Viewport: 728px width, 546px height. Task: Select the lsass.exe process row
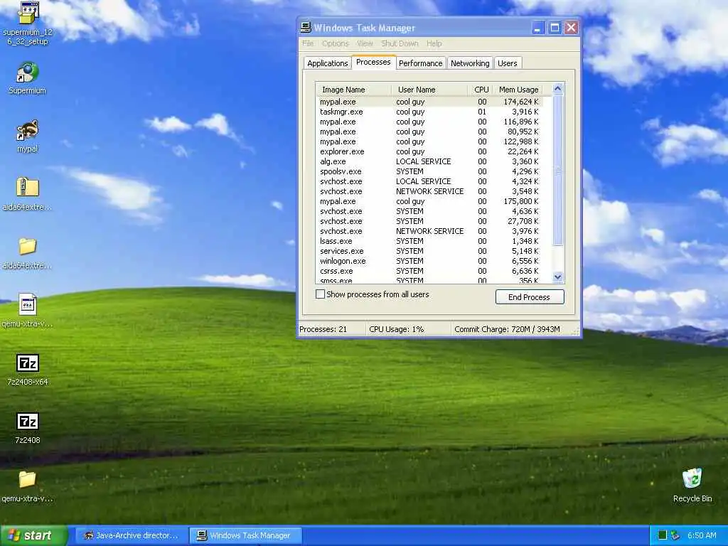(429, 241)
